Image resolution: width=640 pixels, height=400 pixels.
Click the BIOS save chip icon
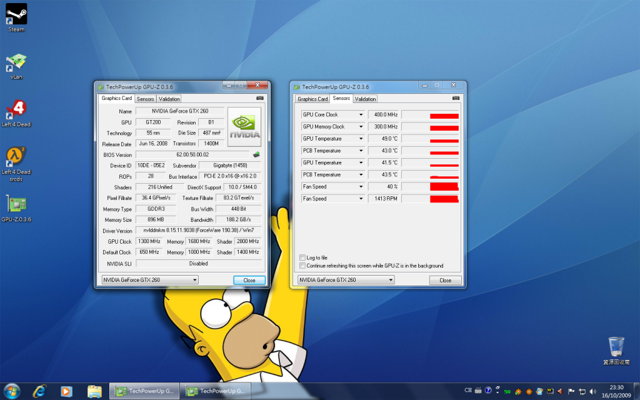pyautogui.click(x=256, y=154)
